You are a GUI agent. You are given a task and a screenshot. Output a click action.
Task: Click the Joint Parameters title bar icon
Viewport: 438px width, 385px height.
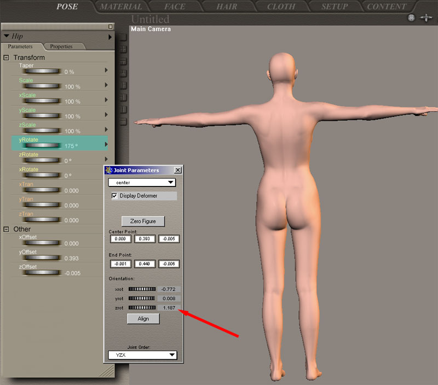point(108,170)
